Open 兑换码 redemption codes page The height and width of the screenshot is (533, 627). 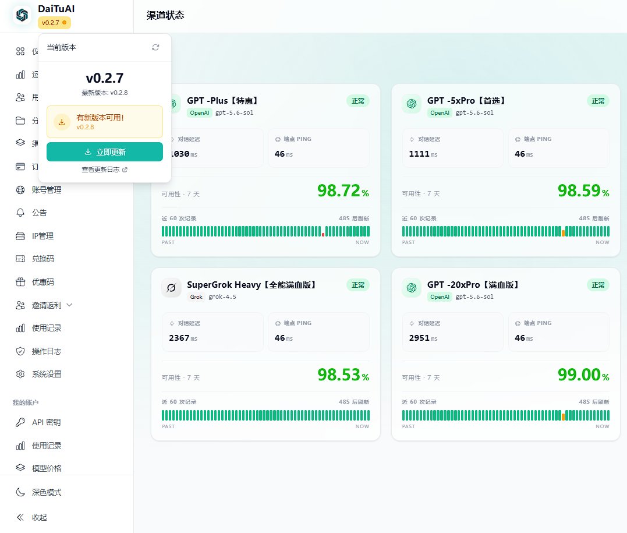click(42, 259)
